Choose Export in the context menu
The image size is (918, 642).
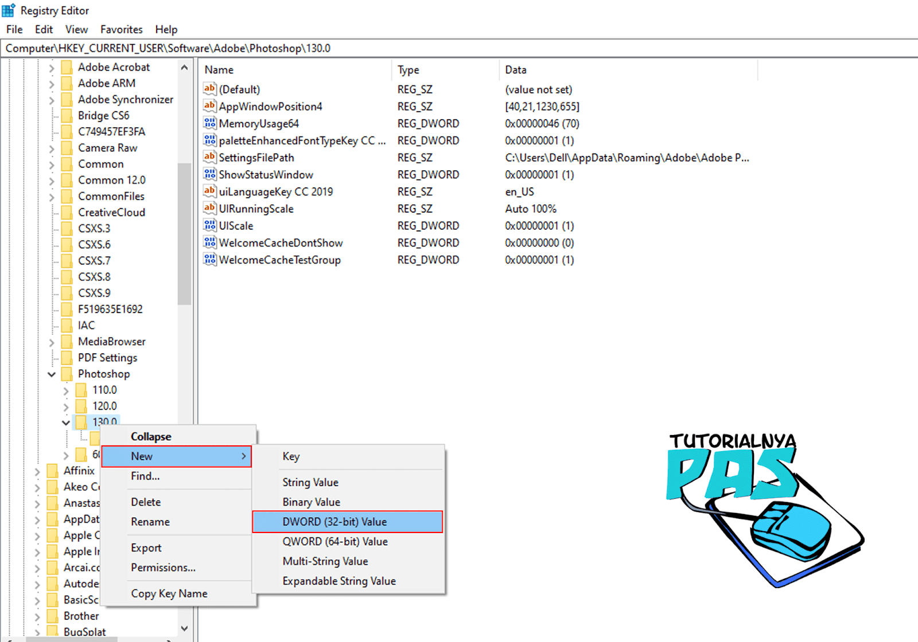click(177, 548)
